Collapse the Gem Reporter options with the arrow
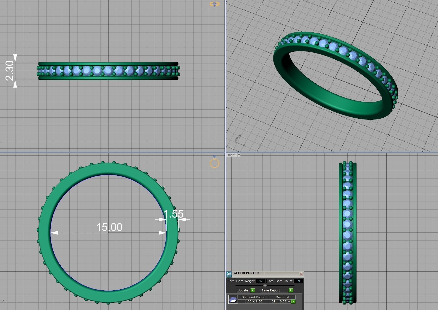The image size is (438, 310). click(265, 286)
